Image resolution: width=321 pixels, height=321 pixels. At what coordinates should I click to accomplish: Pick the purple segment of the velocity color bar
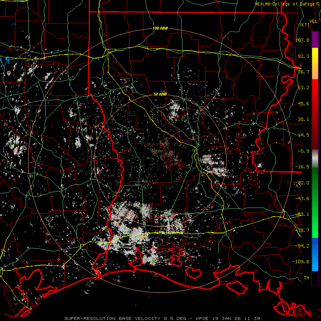pyautogui.click(x=315, y=40)
